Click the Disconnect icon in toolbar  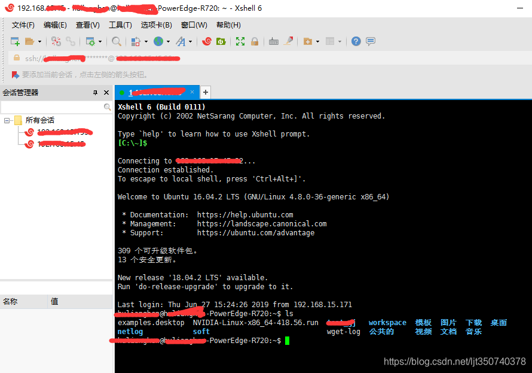pos(56,41)
